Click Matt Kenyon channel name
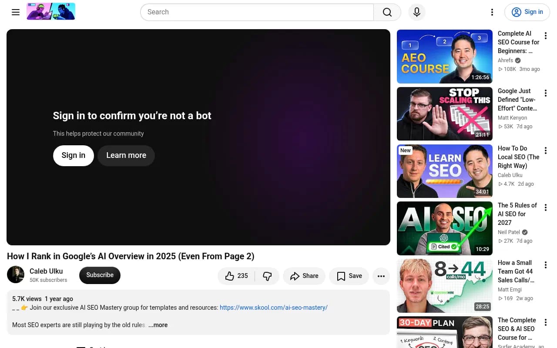This screenshot has width=557, height=348. [512, 118]
